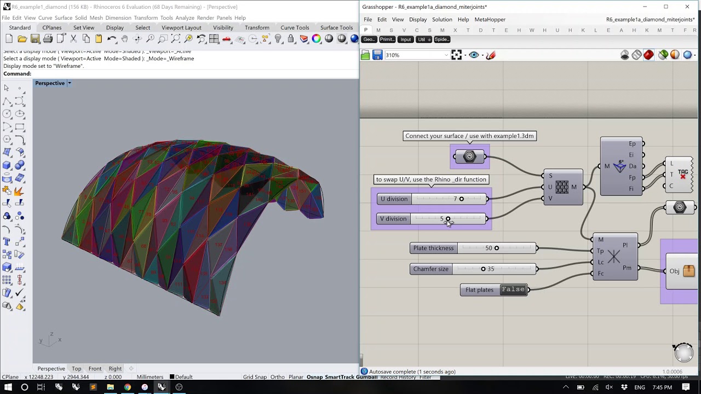Click the surface parameter hexagon component
This screenshot has height=394, width=701.
click(x=469, y=157)
